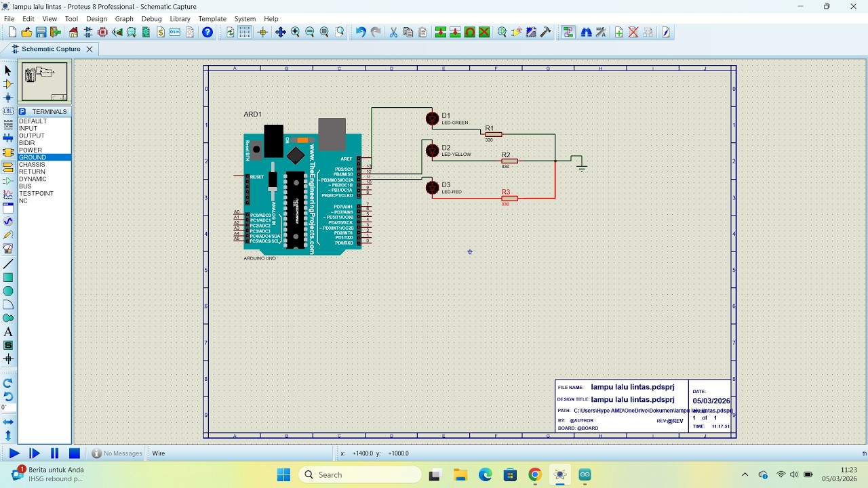Choose 2D Graphics Circle tool

(x=8, y=291)
